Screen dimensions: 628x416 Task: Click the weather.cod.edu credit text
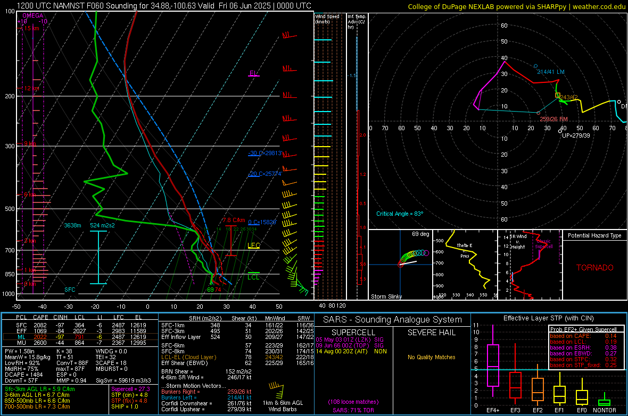coord(599,6)
